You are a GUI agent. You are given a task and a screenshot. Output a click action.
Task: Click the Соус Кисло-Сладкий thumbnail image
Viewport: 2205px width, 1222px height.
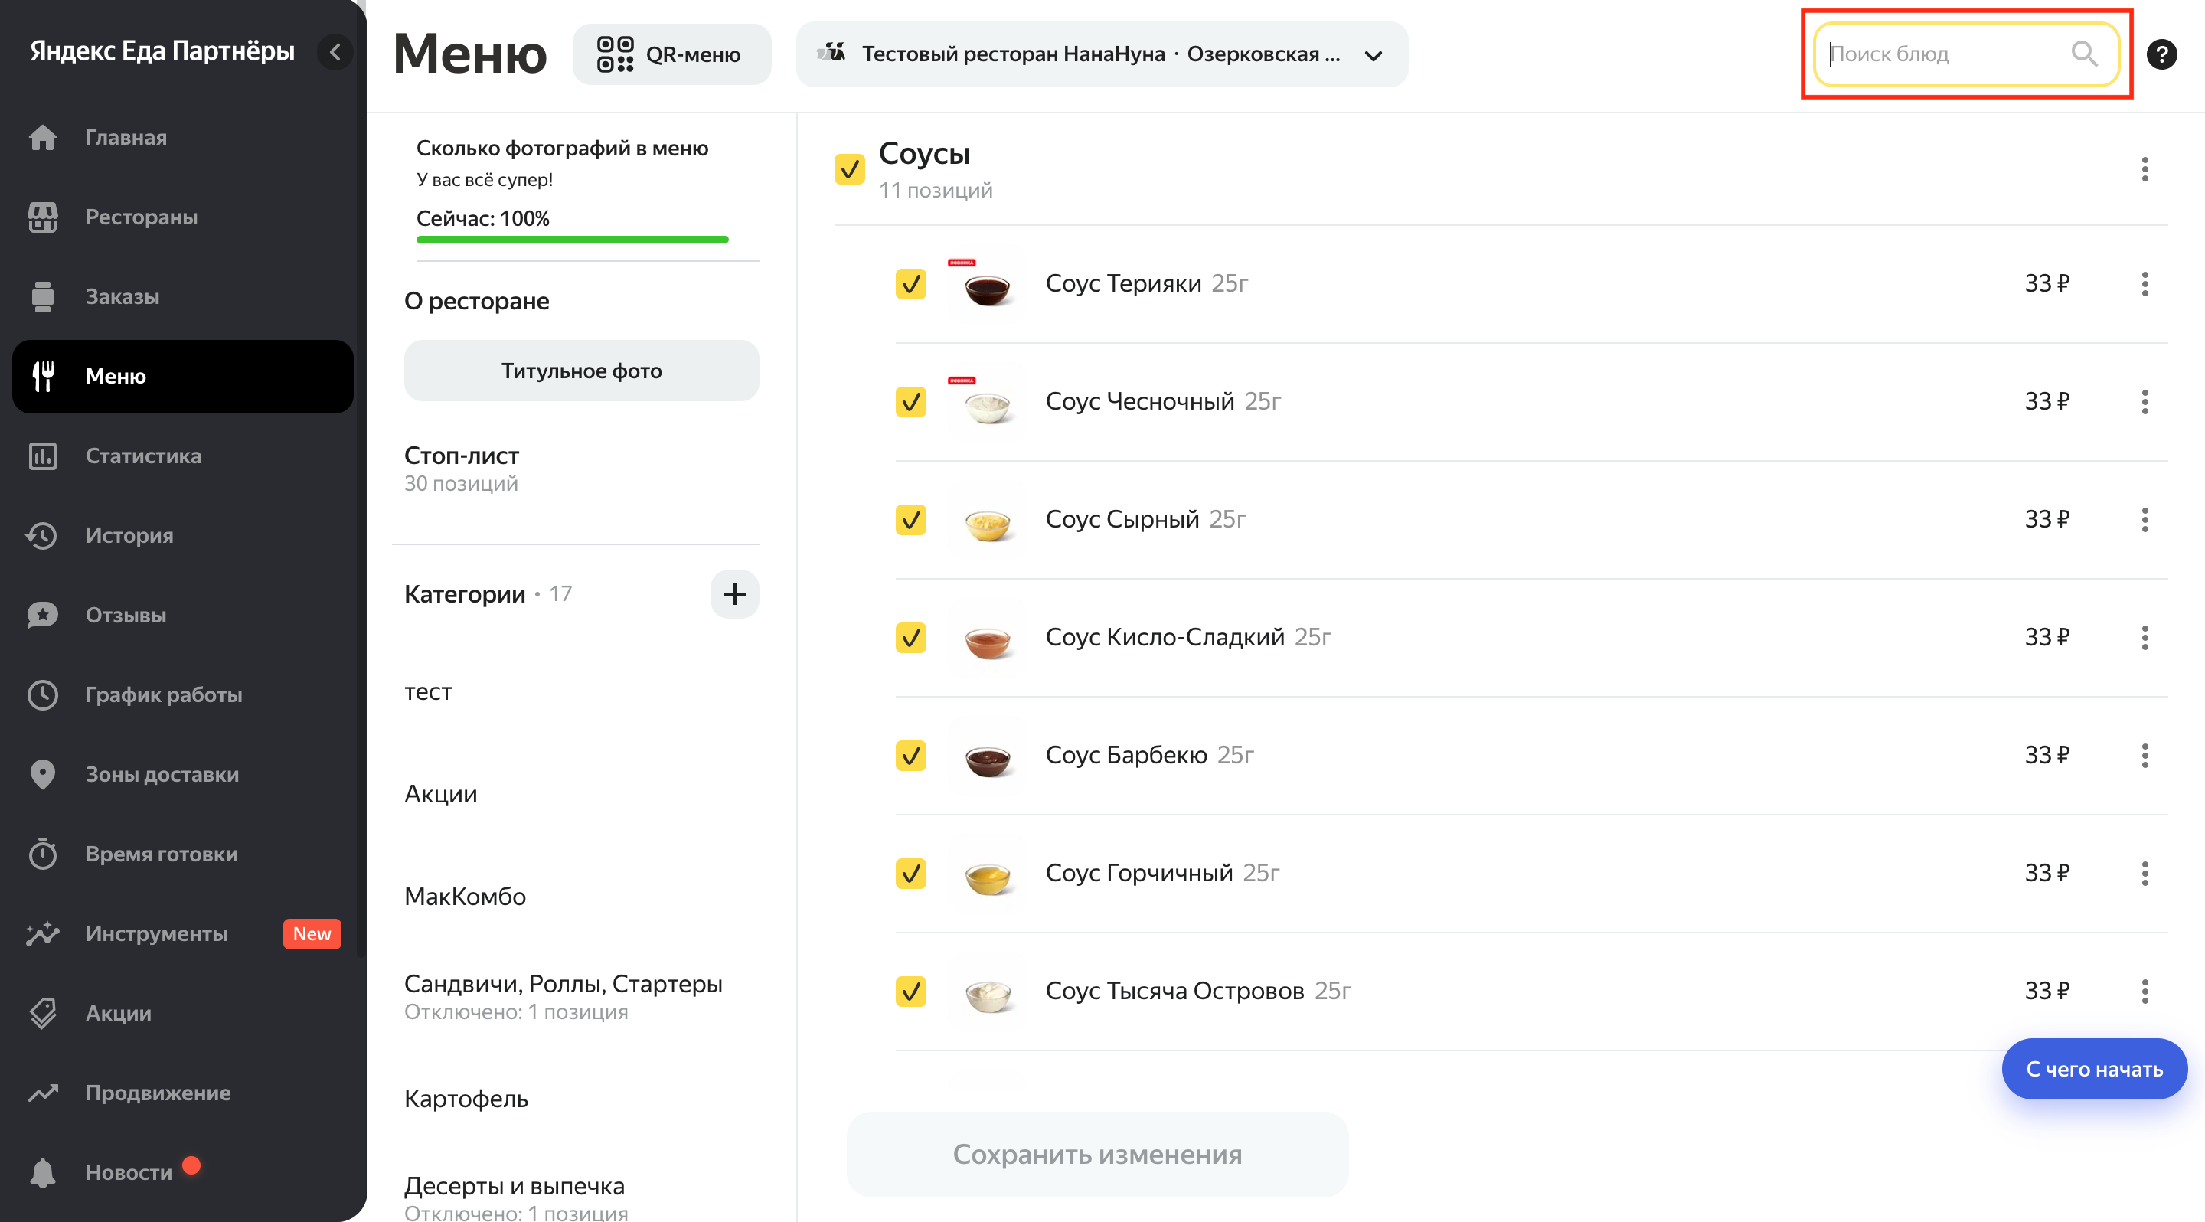(x=986, y=639)
